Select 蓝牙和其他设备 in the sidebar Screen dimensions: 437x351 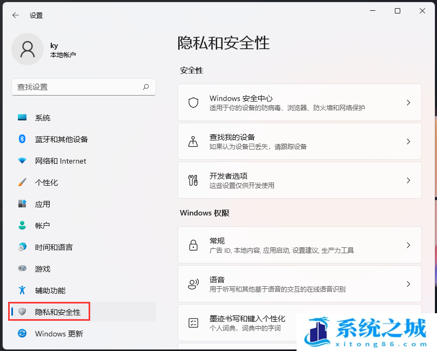[x=83, y=139]
